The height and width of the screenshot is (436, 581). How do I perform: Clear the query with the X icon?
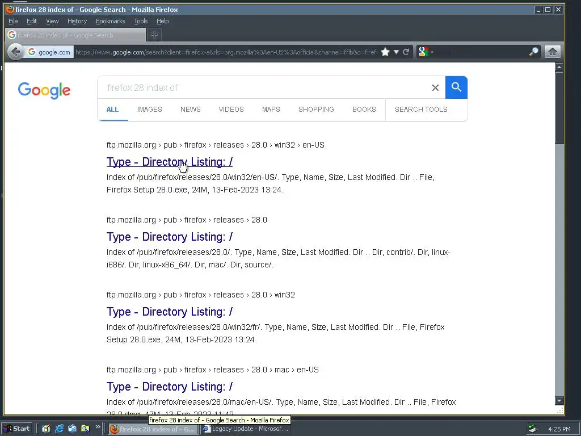[435, 87]
